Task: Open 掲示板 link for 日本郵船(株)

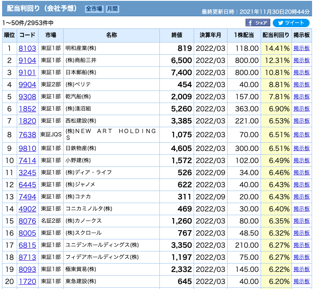Action: point(301,73)
